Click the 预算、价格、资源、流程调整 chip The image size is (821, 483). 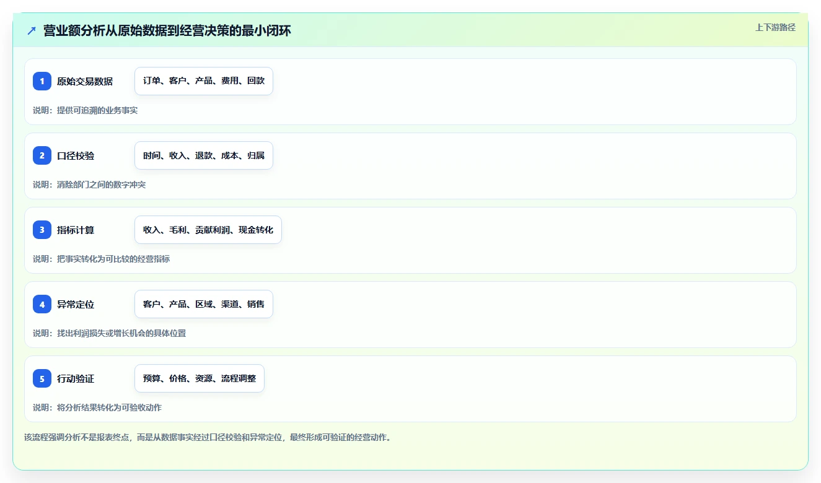tap(200, 378)
